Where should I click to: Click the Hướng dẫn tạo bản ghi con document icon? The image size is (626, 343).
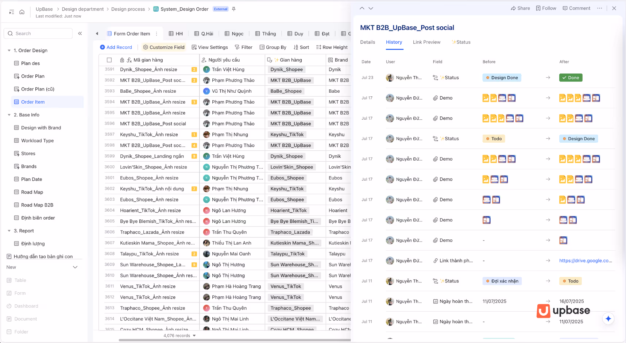point(9,257)
